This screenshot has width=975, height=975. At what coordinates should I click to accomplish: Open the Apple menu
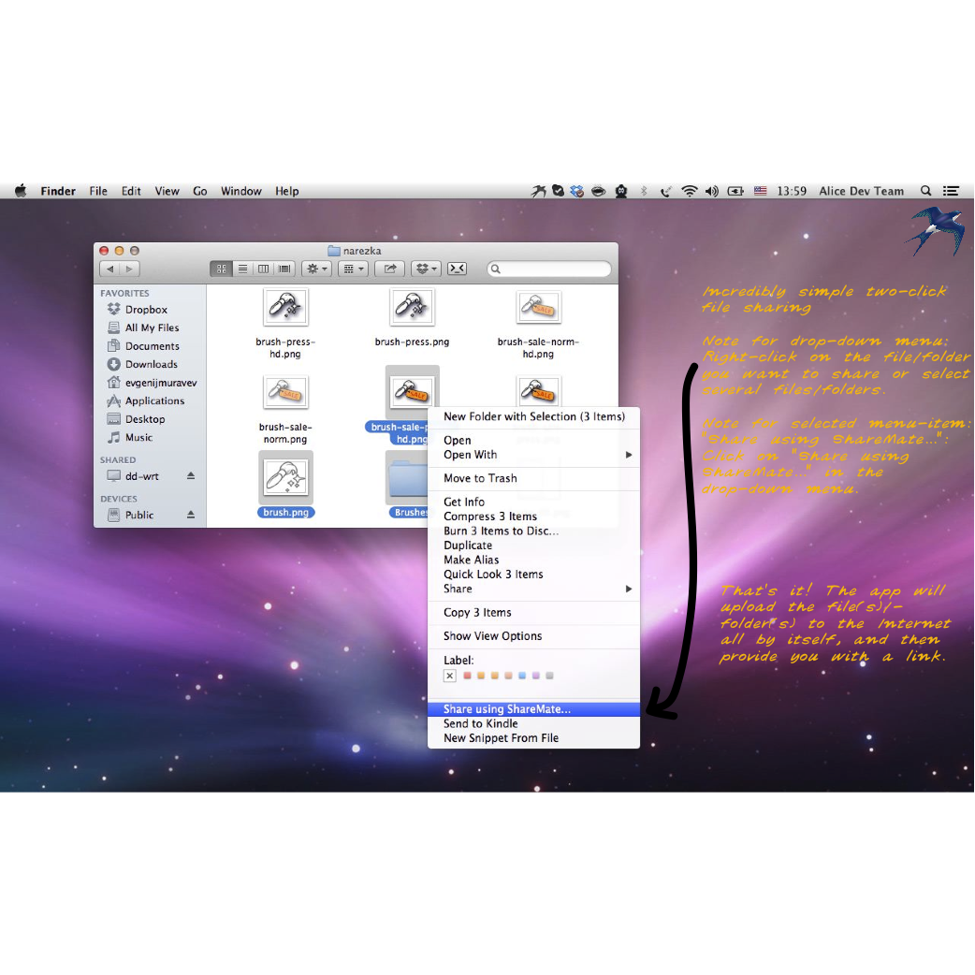tap(21, 190)
